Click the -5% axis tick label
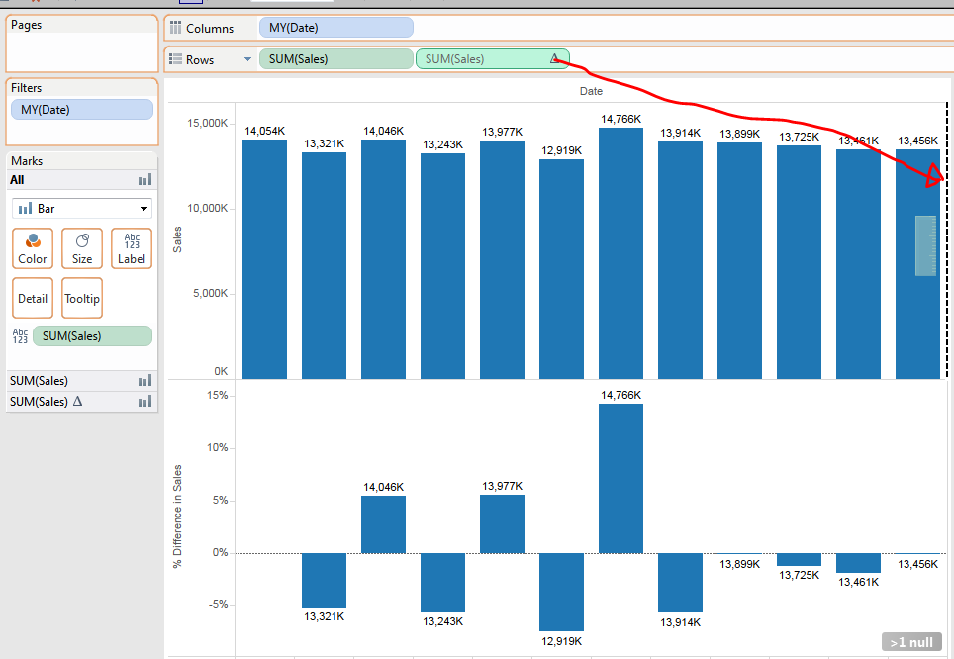Image resolution: width=954 pixels, height=659 pixels. tap(218, 605)
